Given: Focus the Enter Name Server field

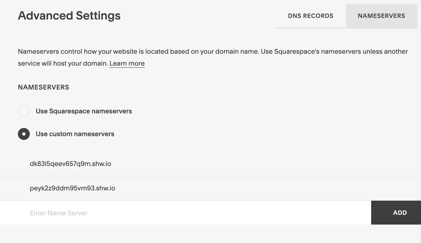Looking at the screenshot, I should tap(186, 213).
